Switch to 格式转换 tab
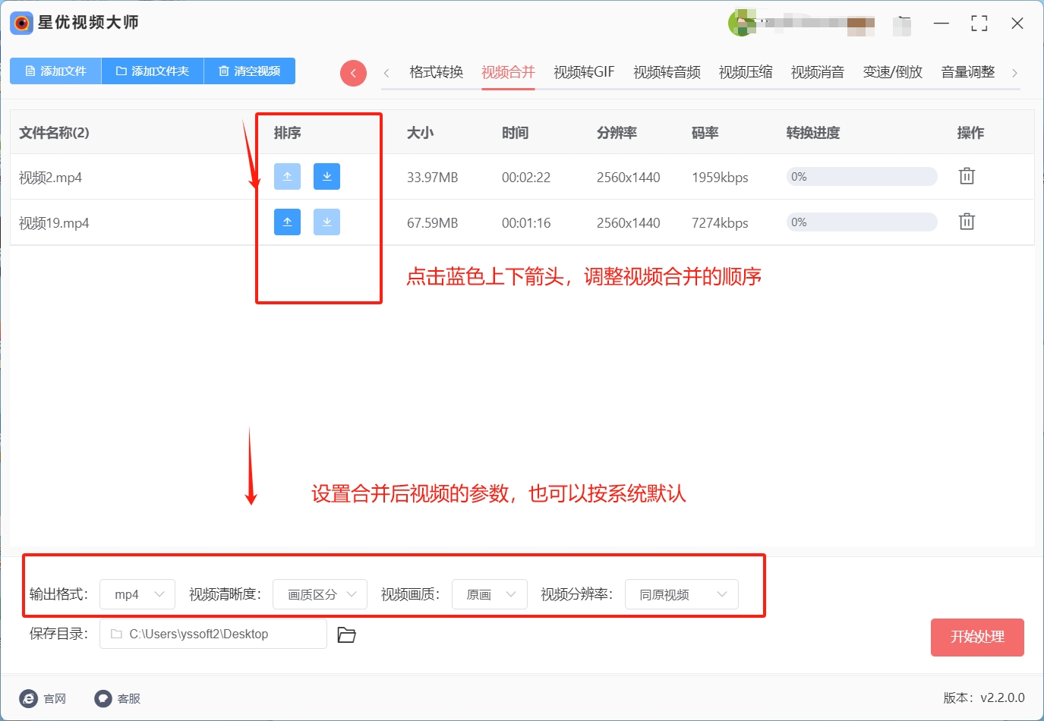The image size is (1044, 721). [436, 72]
